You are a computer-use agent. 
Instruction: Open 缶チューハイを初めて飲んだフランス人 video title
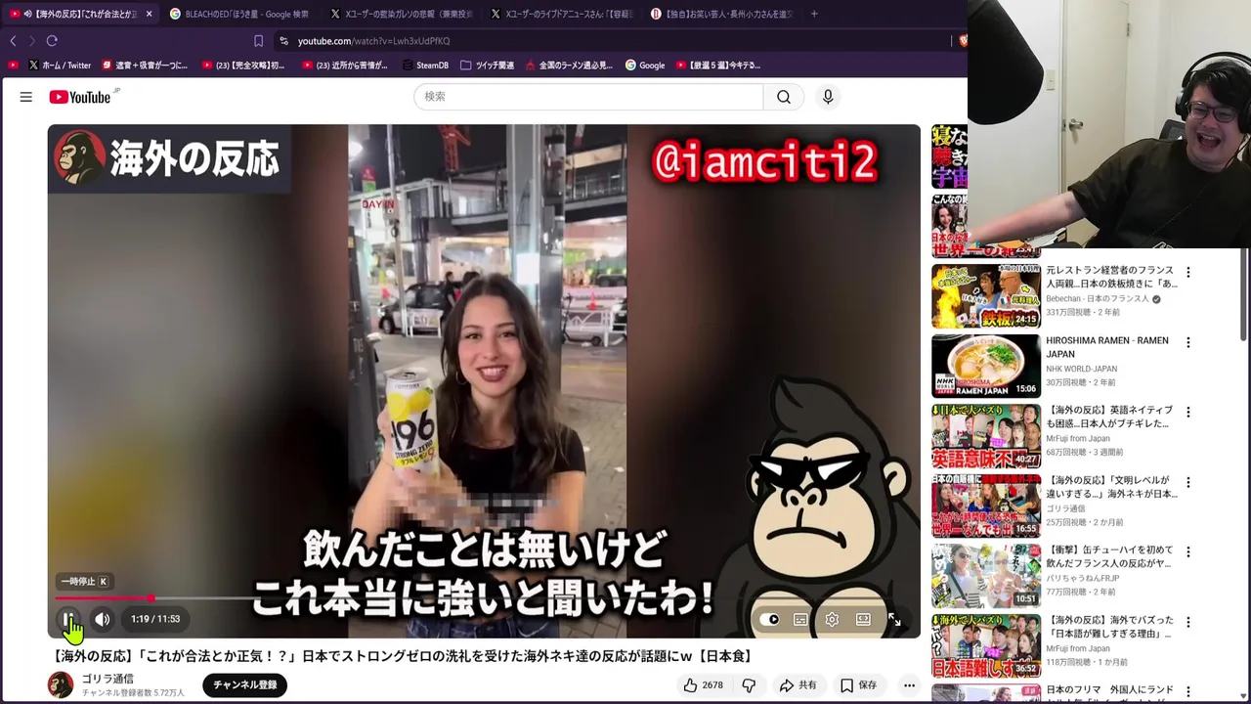pos(1112,557)
